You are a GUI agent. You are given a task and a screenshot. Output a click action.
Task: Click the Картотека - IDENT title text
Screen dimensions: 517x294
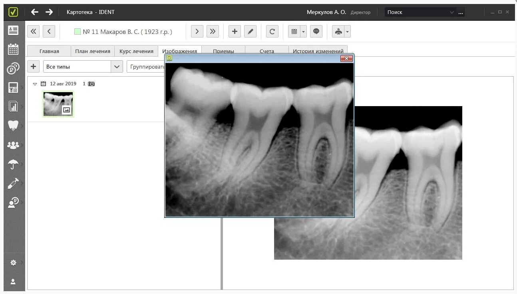[91, 12]
